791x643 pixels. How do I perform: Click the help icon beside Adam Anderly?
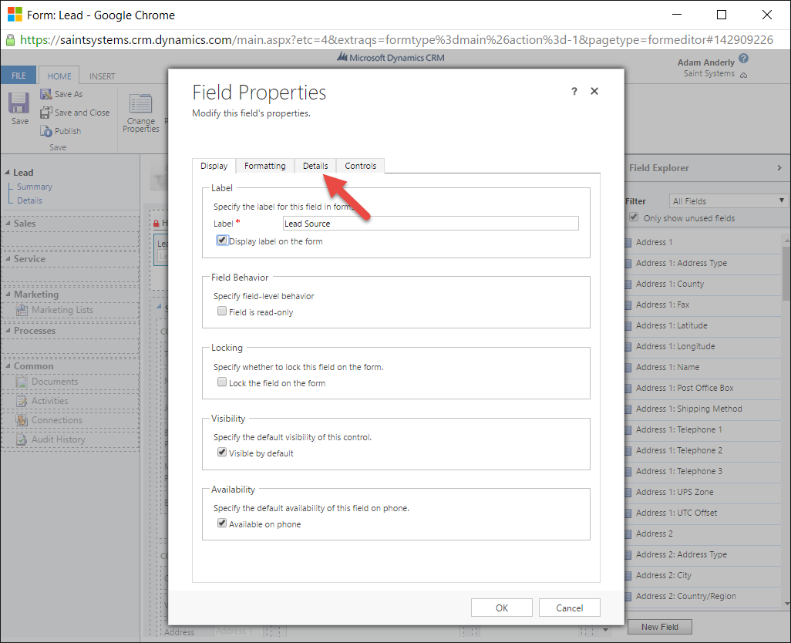743,59
